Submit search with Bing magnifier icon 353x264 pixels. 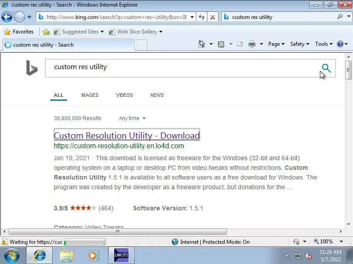click(x=326, y=68)
